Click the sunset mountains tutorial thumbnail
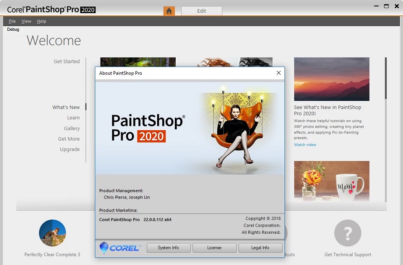Viewport: 403px width, 265px height. pos(331,79)
